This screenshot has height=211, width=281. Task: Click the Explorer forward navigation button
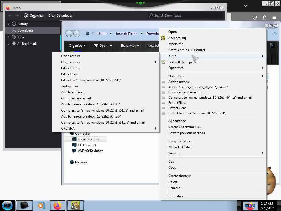(77, 34)
